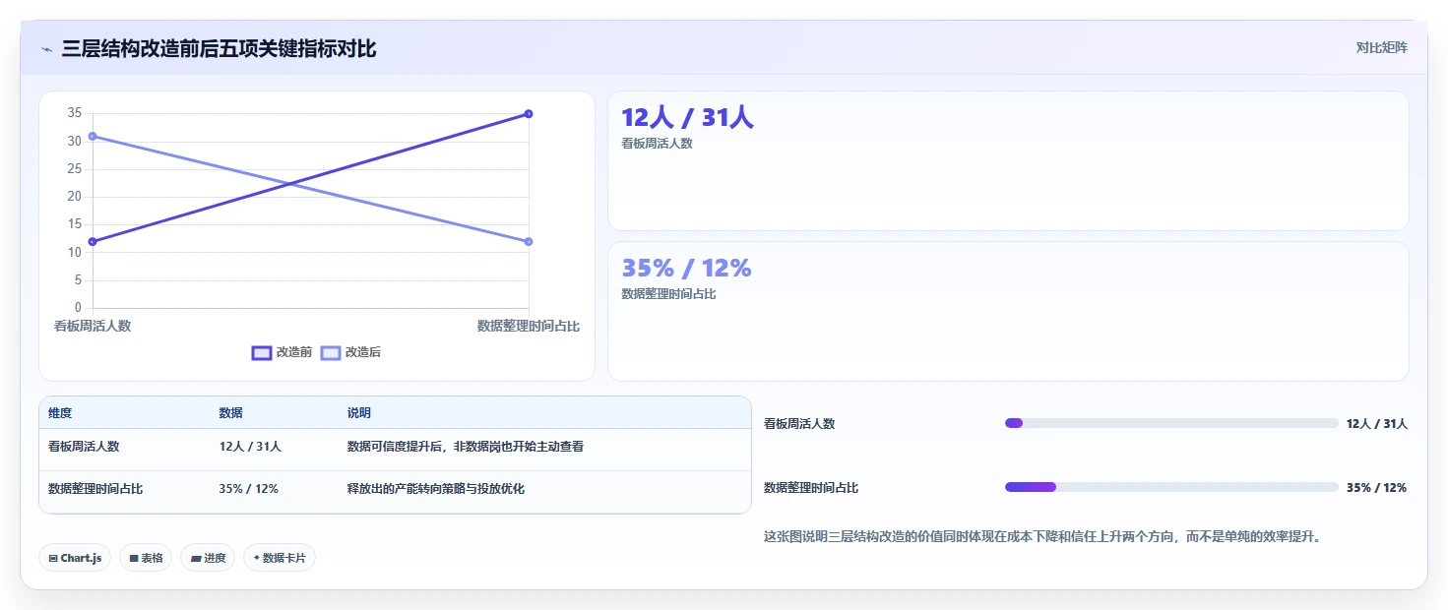Click the lightning icon beside the card title

click(46, 49)
